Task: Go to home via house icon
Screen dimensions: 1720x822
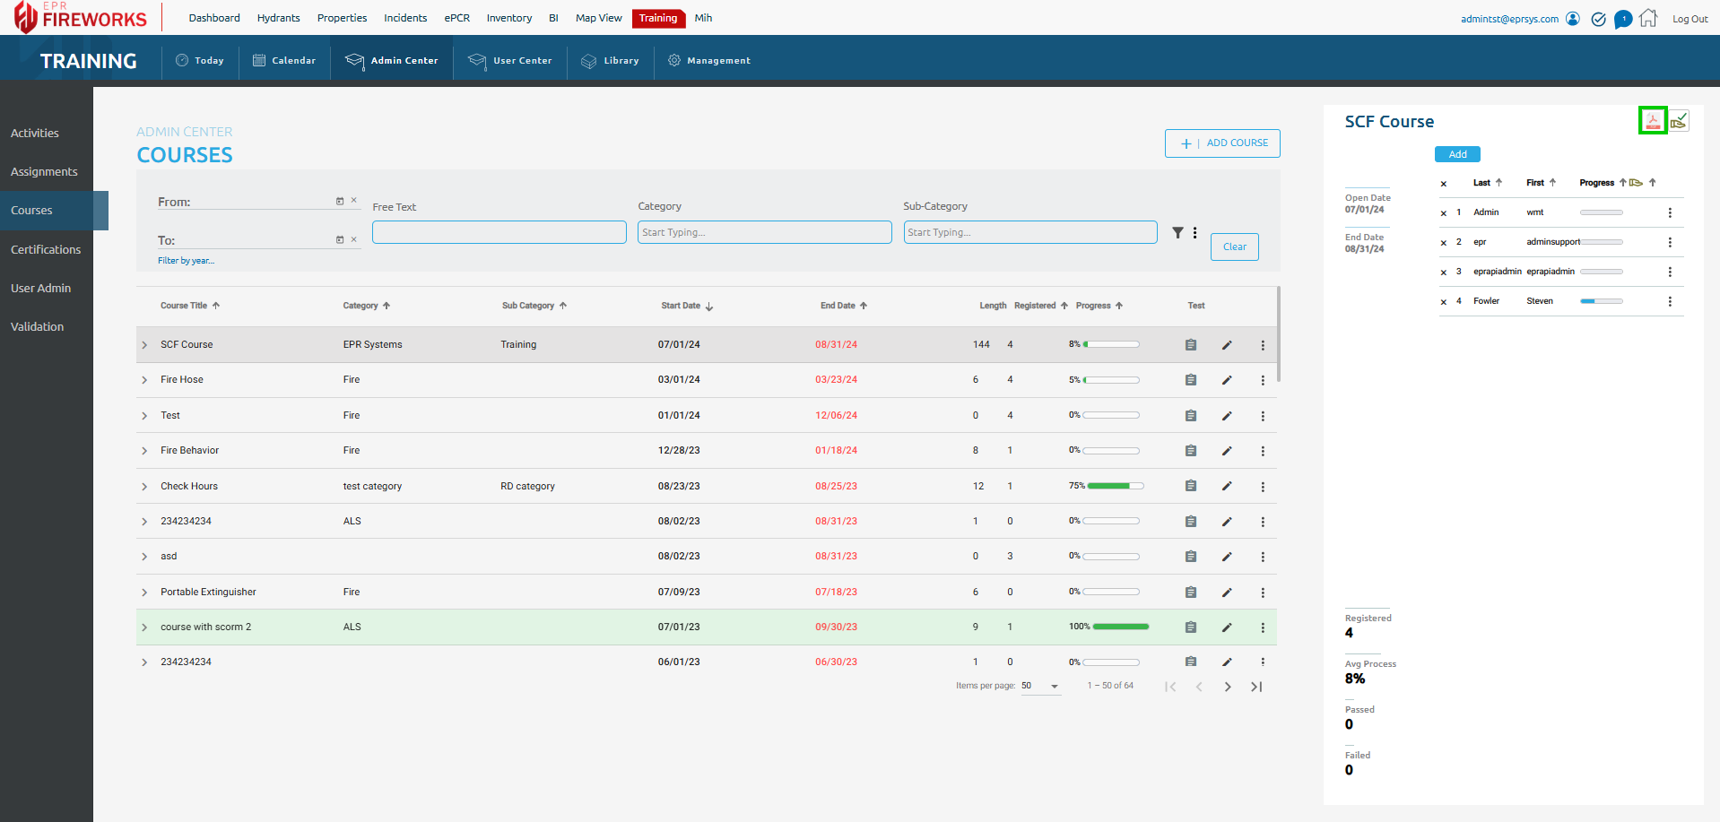Action: [x=1648, y=19]
